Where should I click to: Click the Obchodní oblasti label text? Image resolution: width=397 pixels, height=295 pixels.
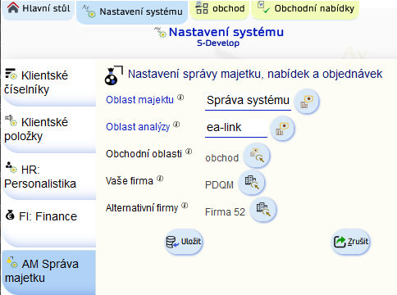[x=144, y=154]
